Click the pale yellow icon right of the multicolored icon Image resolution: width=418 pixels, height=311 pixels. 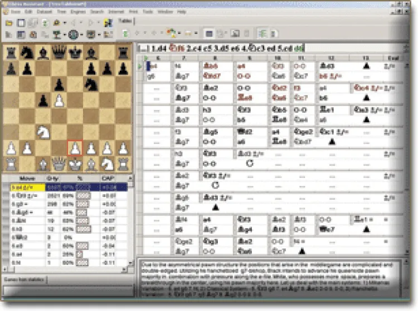pyautogui.click(x=188, y=33)
